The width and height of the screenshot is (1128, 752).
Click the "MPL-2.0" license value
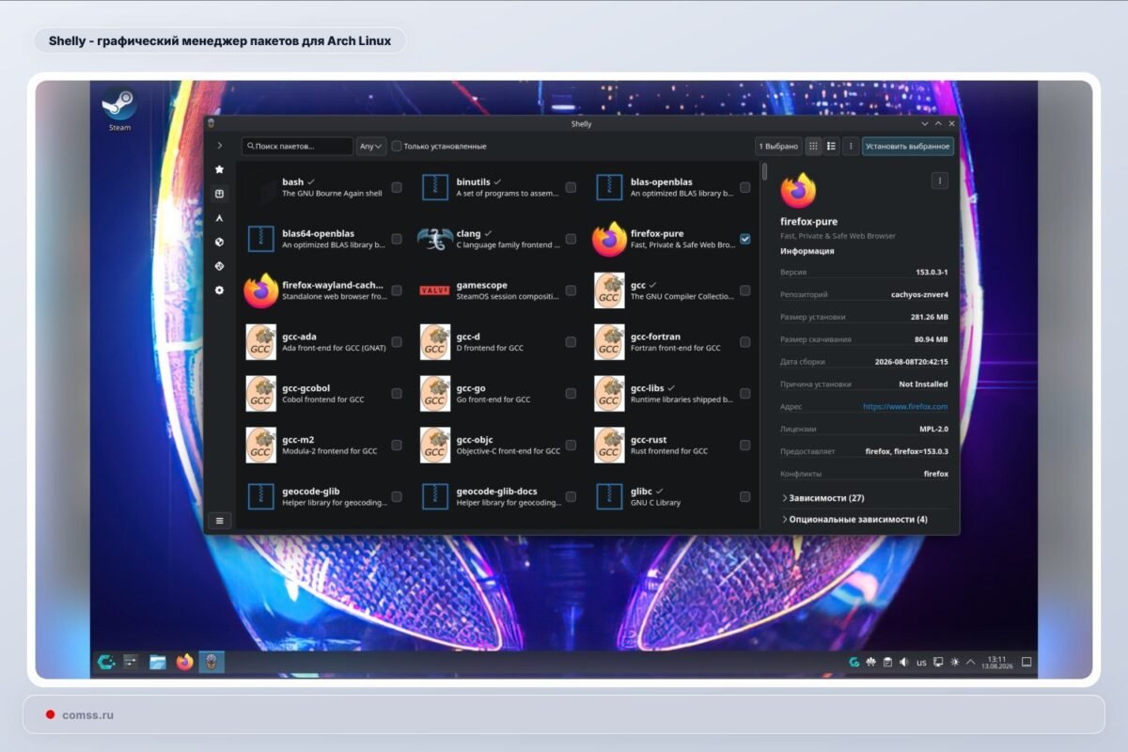click(932, 429)
